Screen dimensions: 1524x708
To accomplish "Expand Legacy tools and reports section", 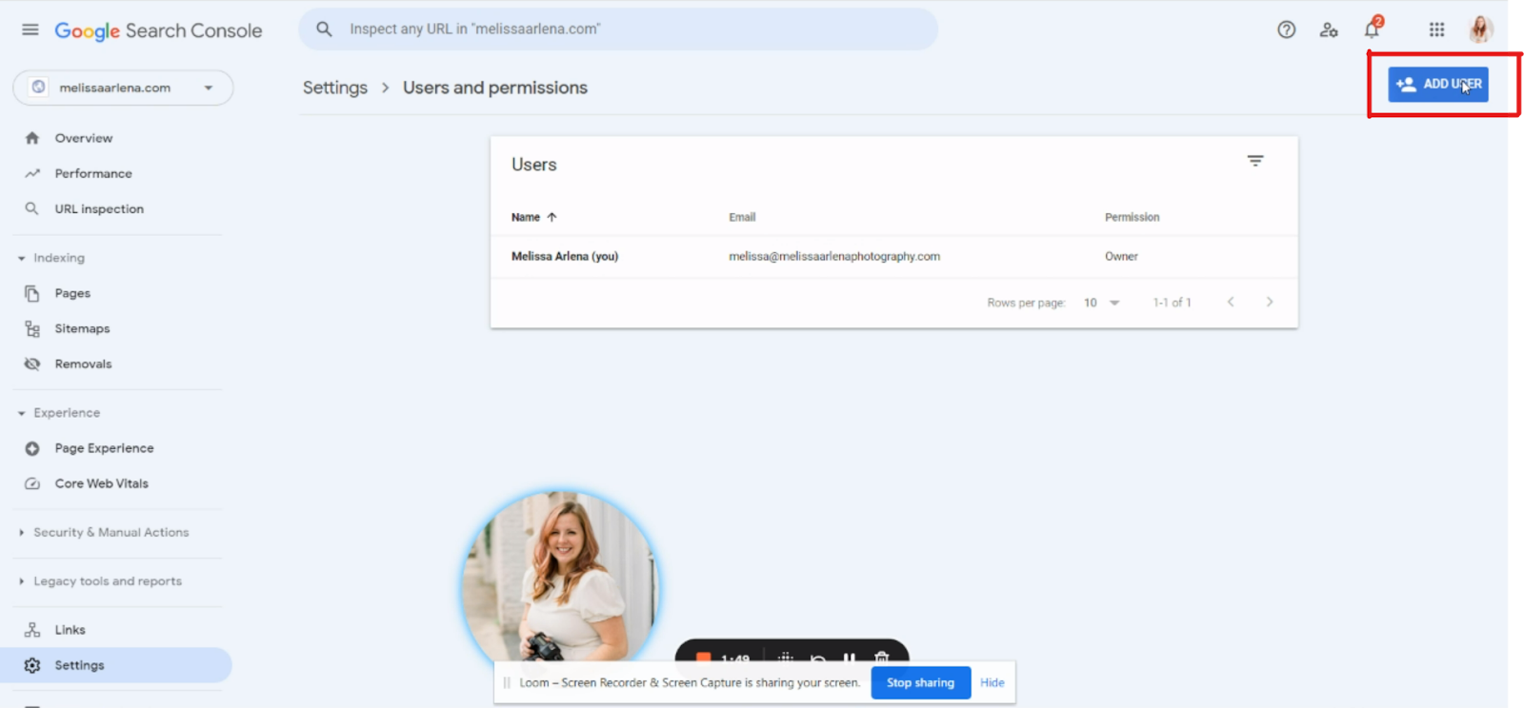I will click(x=101, y=581).
